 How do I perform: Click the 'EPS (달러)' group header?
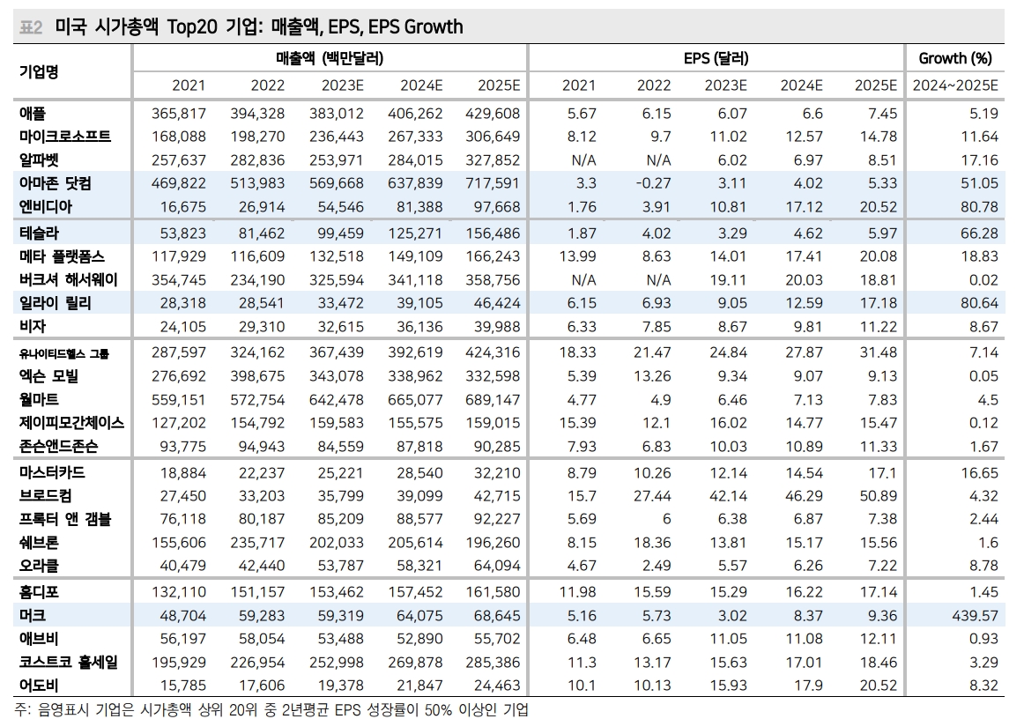click(716, 58)
